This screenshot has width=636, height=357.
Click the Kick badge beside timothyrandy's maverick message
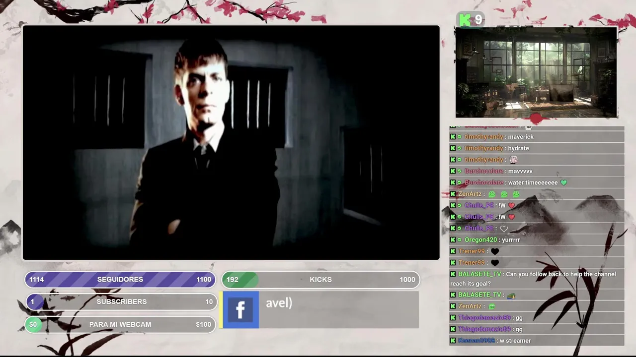pyautogui.click(x=453, y=137)
